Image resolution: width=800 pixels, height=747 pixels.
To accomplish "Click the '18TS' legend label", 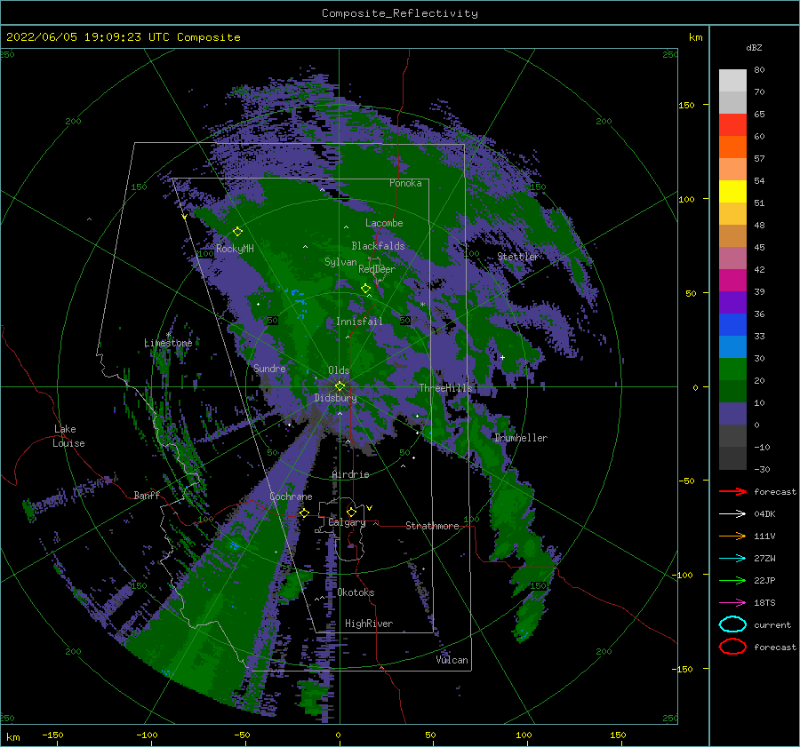I will 764,602.
